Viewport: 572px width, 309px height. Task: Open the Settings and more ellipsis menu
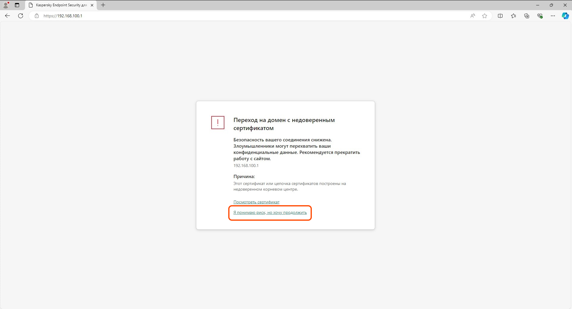point(553,16)
